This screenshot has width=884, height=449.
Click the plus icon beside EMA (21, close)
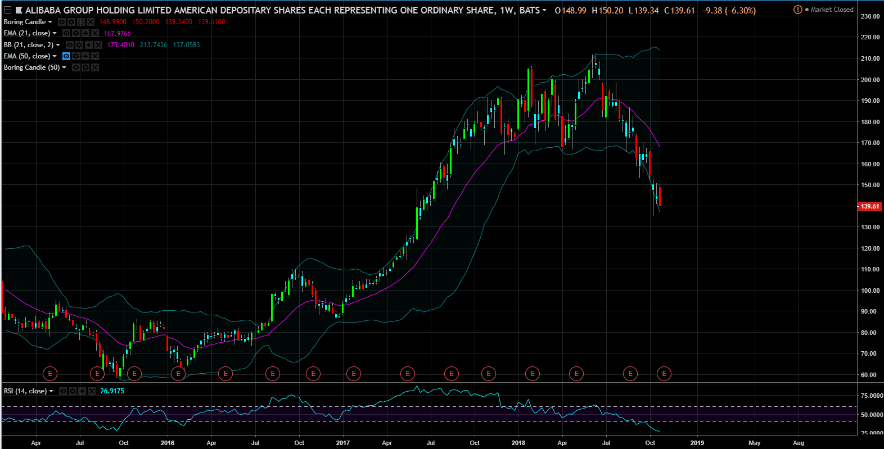[x=85, y=33]
